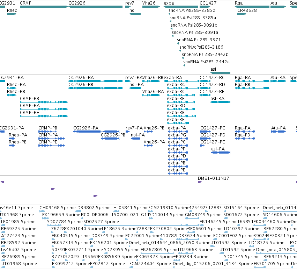Click the RE69725.5prime EST label
The image size is (297, 269).
click(19, 229)
